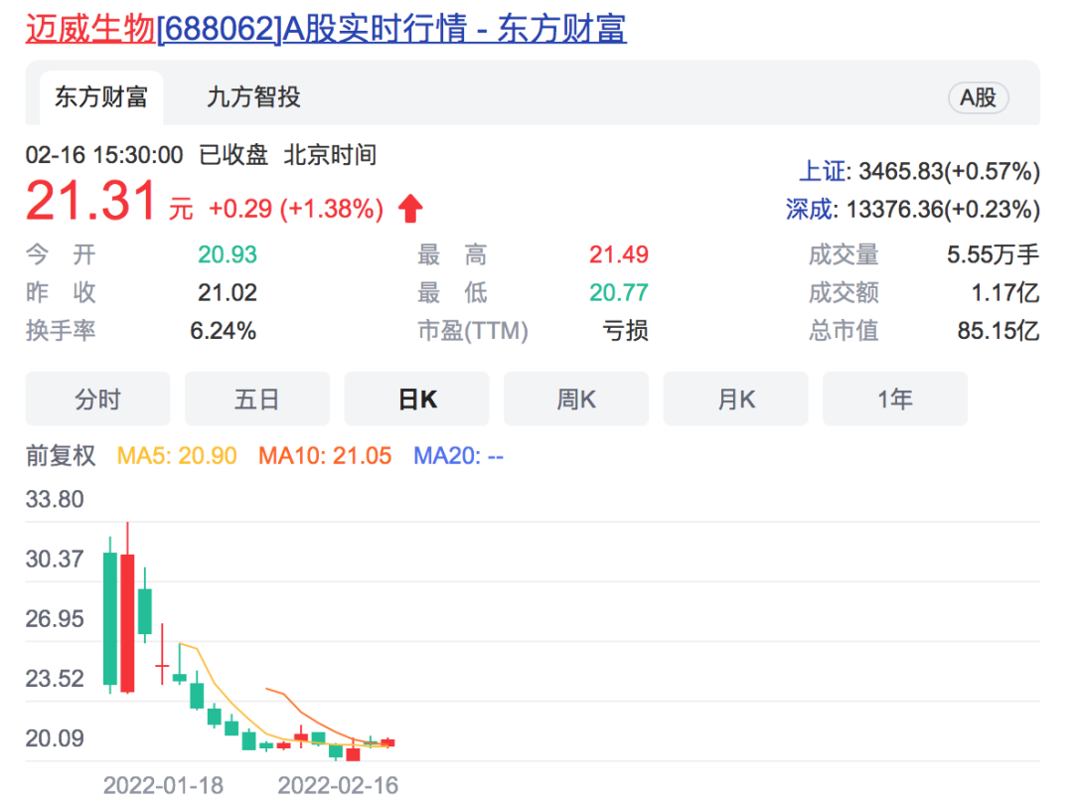This screenshot has width=1073, height=810.
Task: Click the 21.31 current price
Action: point(90,202)
